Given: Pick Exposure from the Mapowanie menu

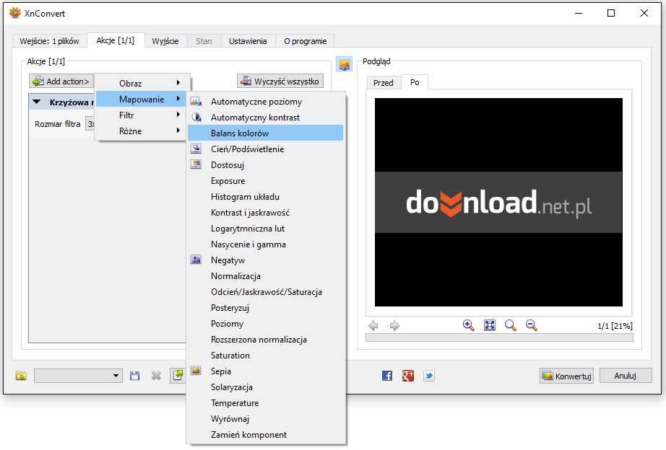Looking at the screenshot, I should click(x=266, y=181).
